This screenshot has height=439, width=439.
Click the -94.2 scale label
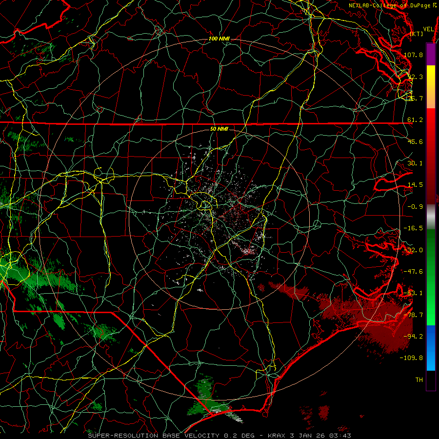pyautogui.click(x=413, y=337)
